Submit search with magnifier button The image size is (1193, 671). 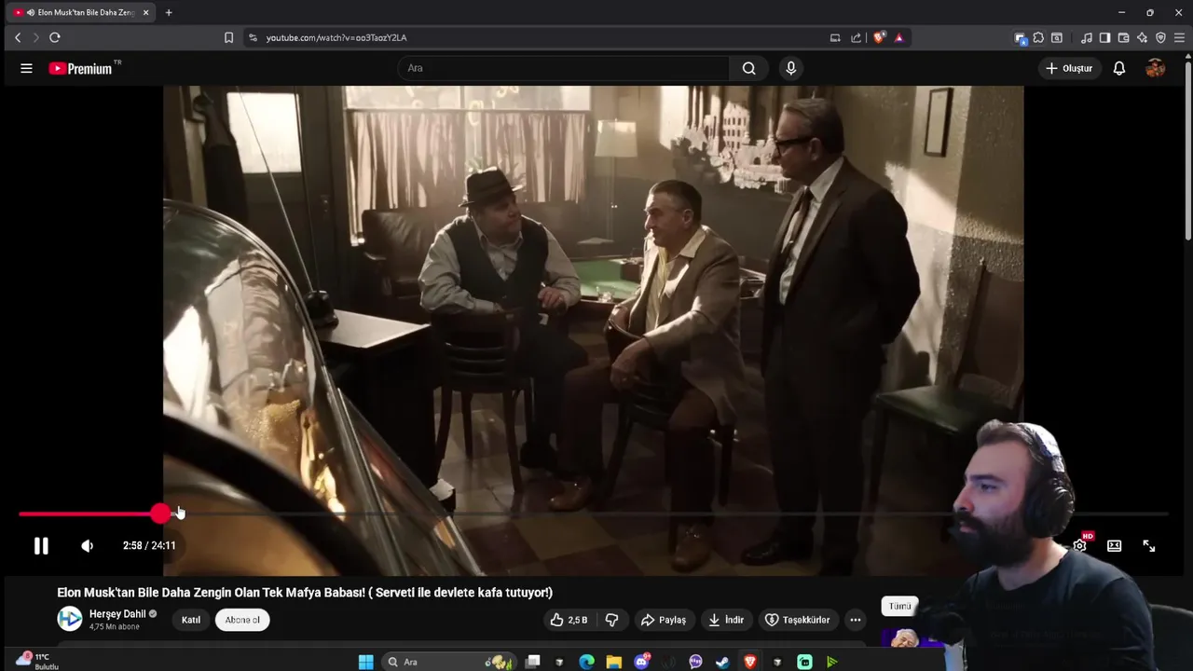[x=748, y=68]
